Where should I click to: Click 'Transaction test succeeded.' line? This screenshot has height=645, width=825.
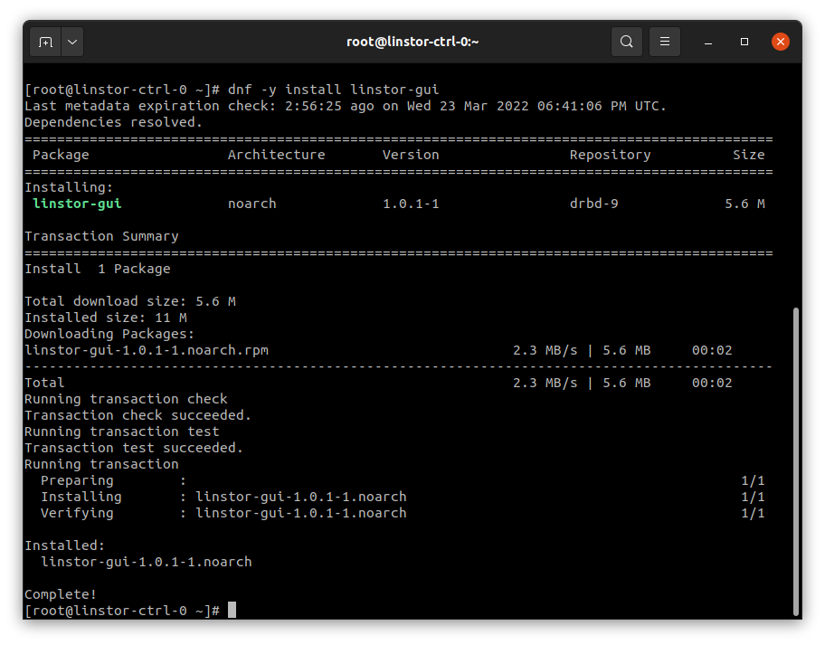point(134,448)
